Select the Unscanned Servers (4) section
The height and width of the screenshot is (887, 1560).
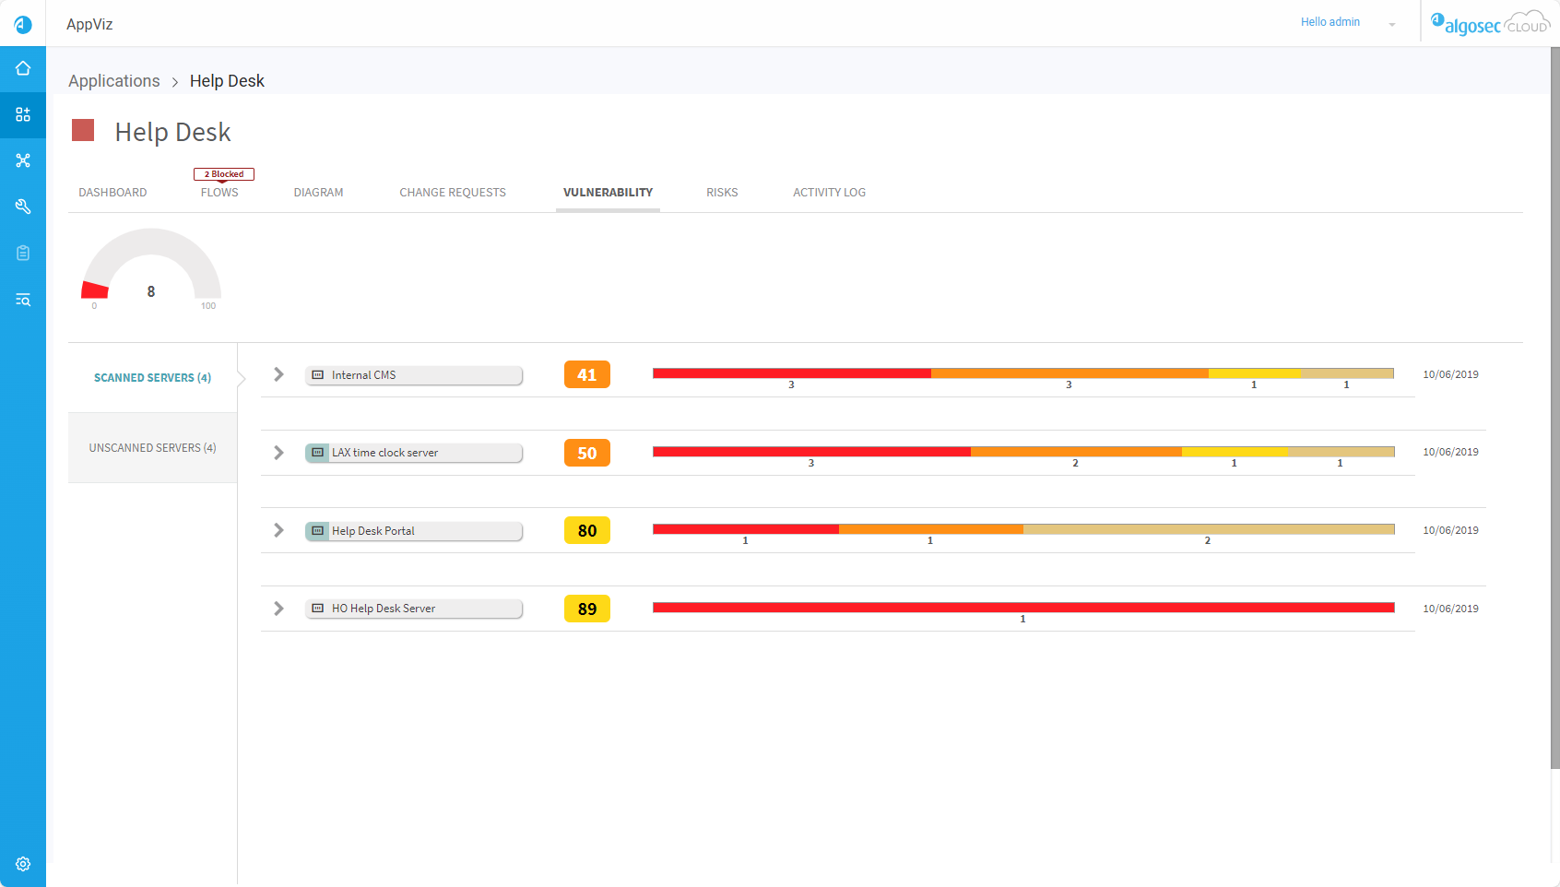coord(152,448)
